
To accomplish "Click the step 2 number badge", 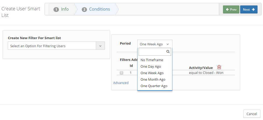I will point(84,10).
